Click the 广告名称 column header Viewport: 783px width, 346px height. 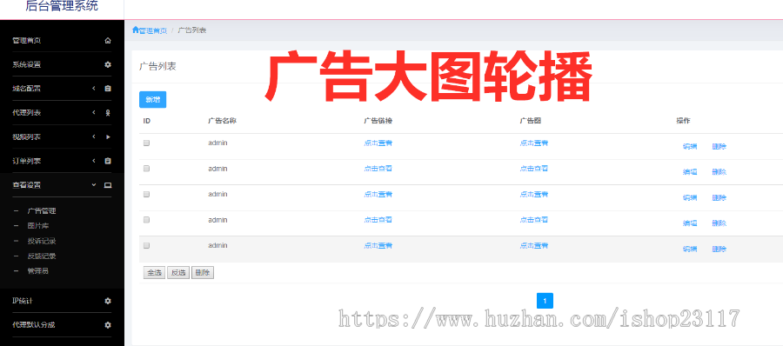(222, 121)
